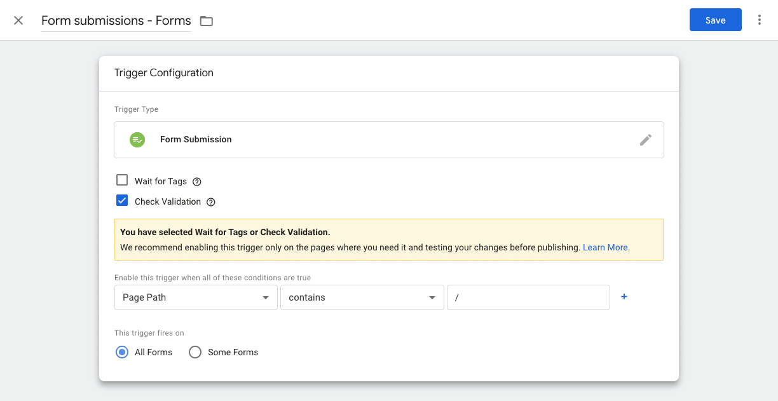Enable the Wait for Tags checkbox
Screen dimensions: 778x401
pos(122,180)
